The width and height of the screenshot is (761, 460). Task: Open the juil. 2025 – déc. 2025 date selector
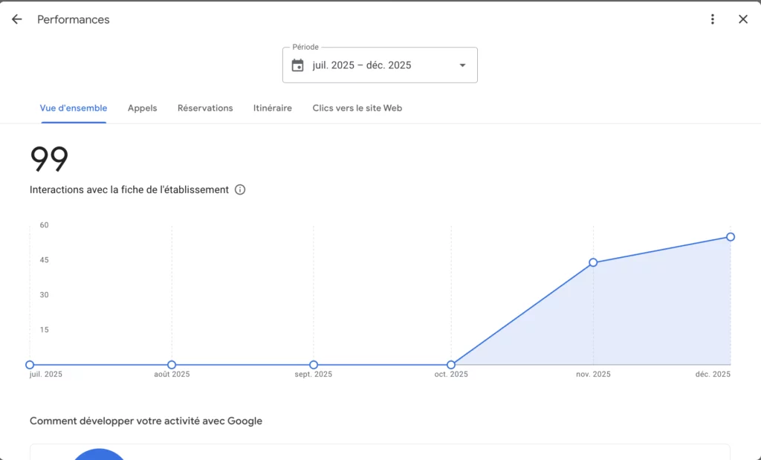point(362,65)
